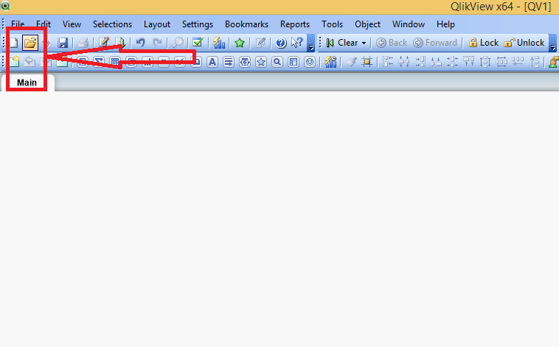Open the Selections menu

pyautogui.click(x=112, y=24)
